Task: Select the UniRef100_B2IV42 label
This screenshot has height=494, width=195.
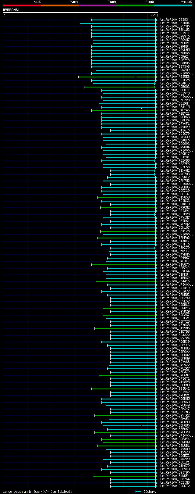Action: coord(175,392)
